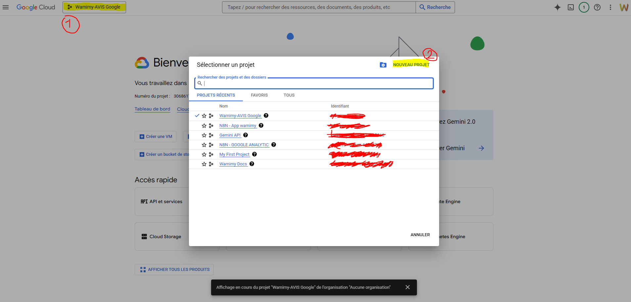
Task: Open the Cloud Storage quick access card
Action: pos(162,237)
